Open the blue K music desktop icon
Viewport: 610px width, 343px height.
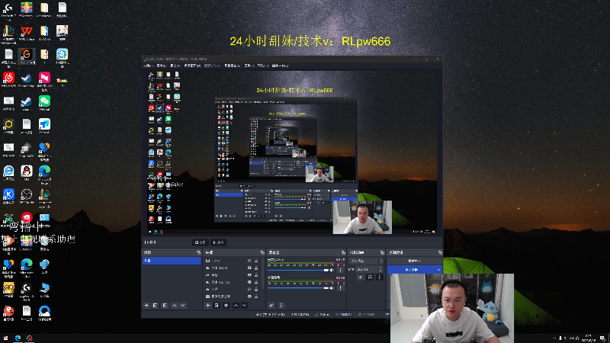click(8, 195)
